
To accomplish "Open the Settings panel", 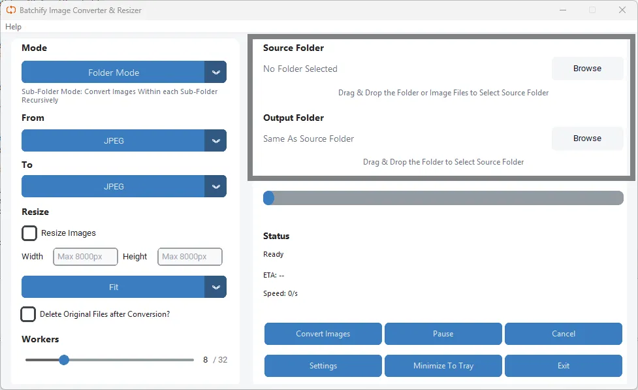I will point(323,366).
